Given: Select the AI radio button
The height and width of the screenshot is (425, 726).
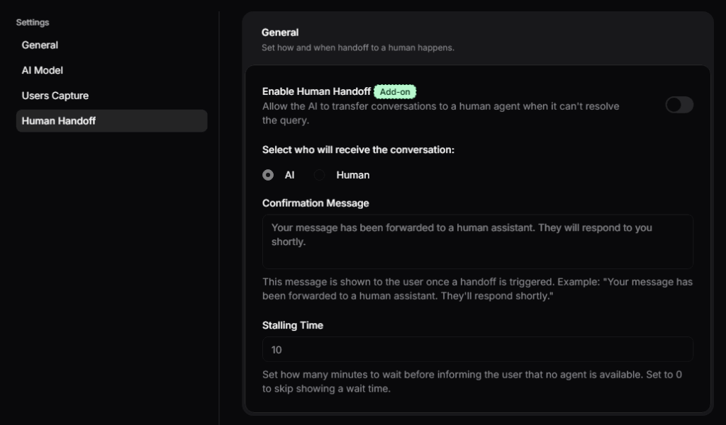Looking at the screenshot, I should [268, 175].
